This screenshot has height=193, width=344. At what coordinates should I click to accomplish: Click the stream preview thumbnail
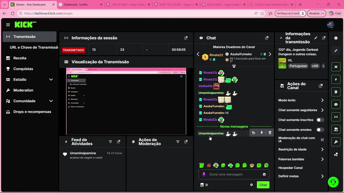pos(126,101)
